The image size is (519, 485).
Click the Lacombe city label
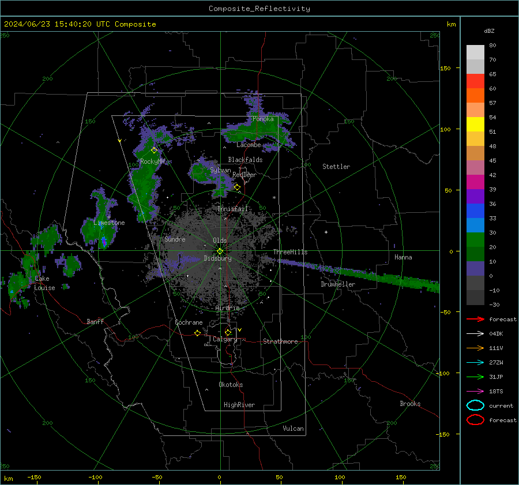coord(249,145)
